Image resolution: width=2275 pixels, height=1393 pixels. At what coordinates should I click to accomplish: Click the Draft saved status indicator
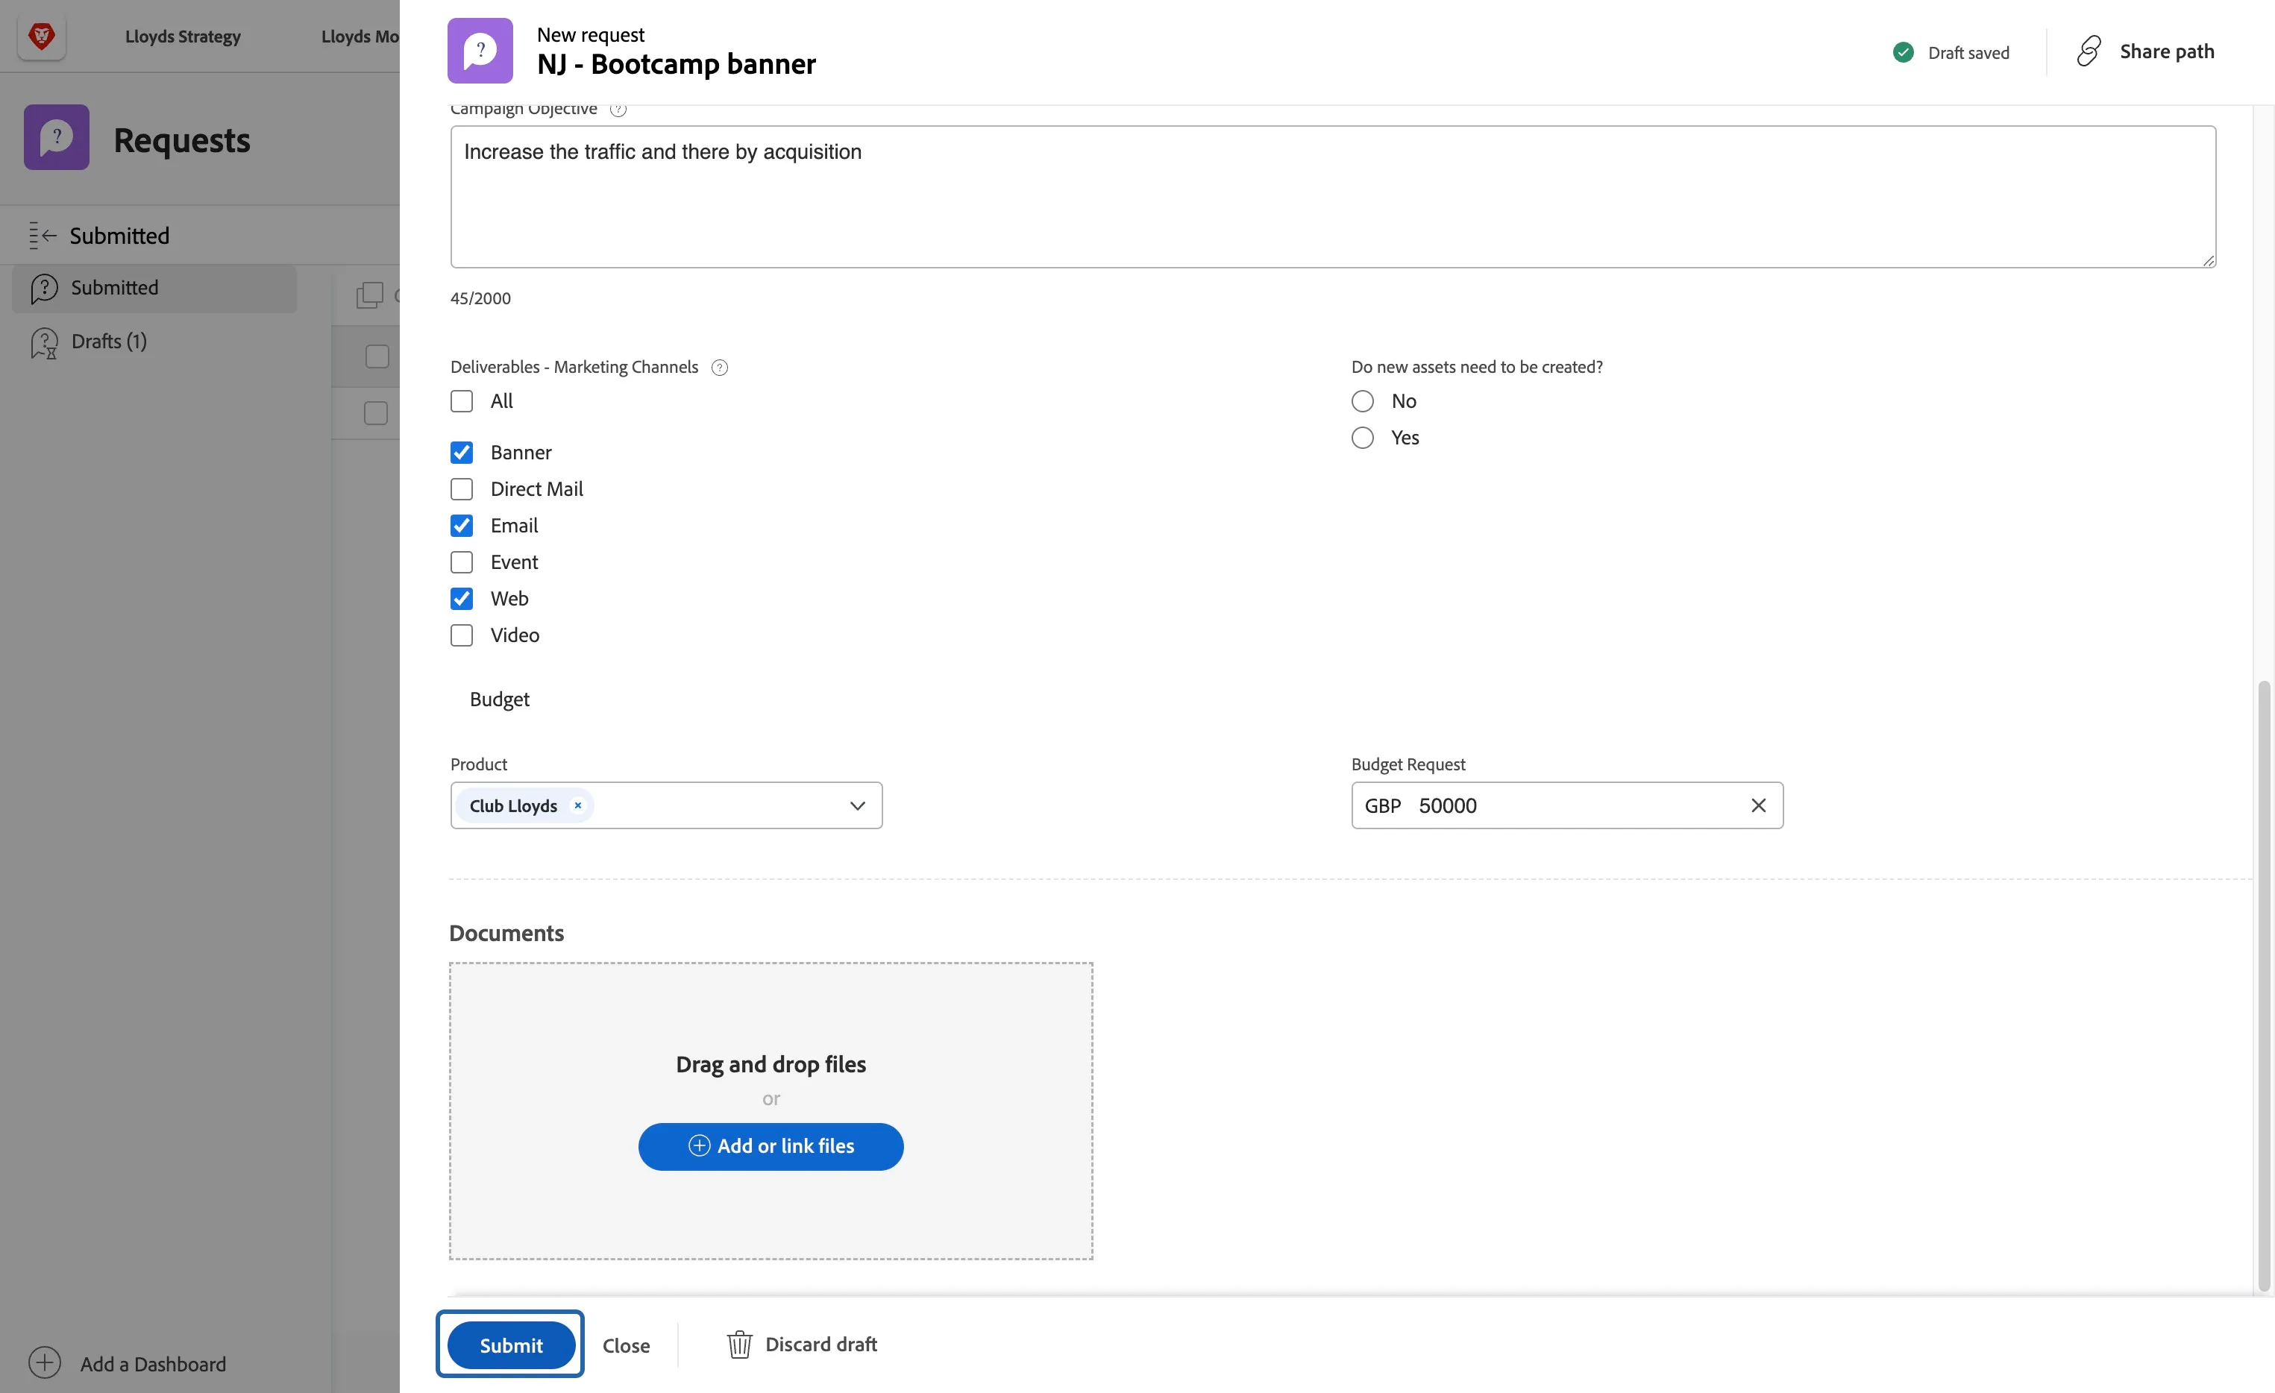(1950, 53)
